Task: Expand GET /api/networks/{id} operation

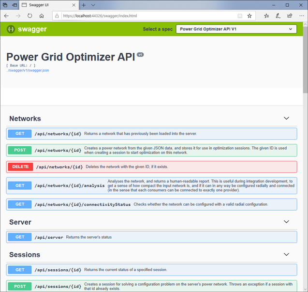Action: tap(151, 134)
